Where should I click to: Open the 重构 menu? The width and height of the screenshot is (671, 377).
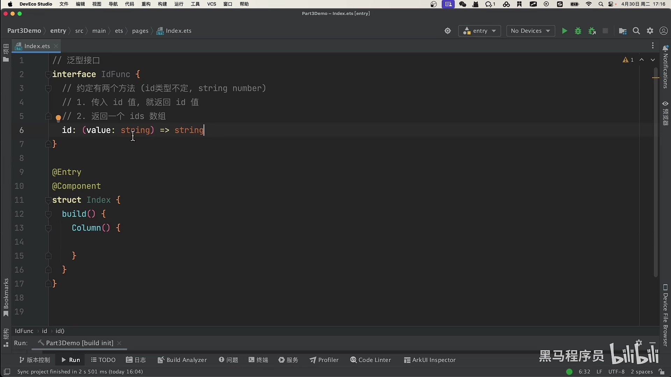(146, 4)
